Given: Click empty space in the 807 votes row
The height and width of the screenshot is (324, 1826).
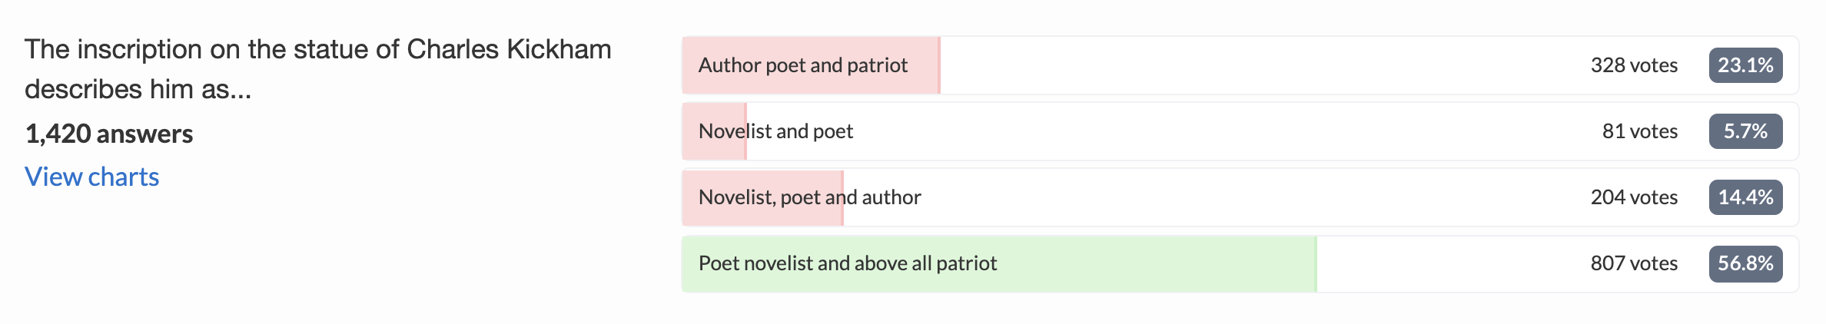Looking at the screenshot, I should (x=1452, y=263).
